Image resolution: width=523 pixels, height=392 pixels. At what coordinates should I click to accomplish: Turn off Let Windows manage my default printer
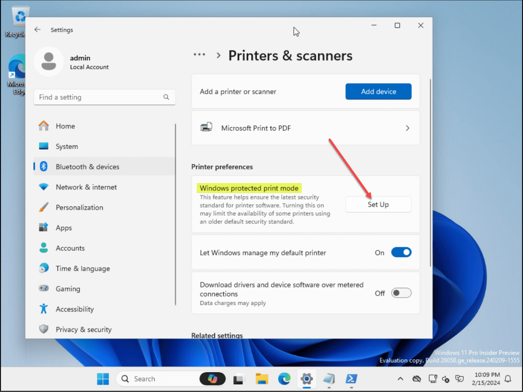[x=401, y=252]
